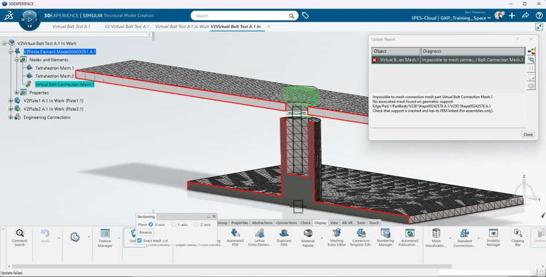Open help question mark icon in header
Viewport: 546px width, 277px height.
point(539,16)
